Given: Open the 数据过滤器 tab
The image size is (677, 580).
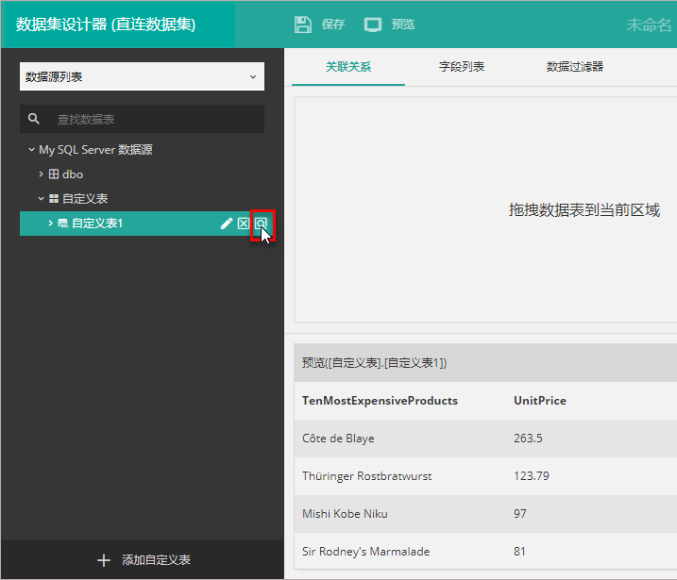Looking at the screenshot, I should tap(575, 67).
